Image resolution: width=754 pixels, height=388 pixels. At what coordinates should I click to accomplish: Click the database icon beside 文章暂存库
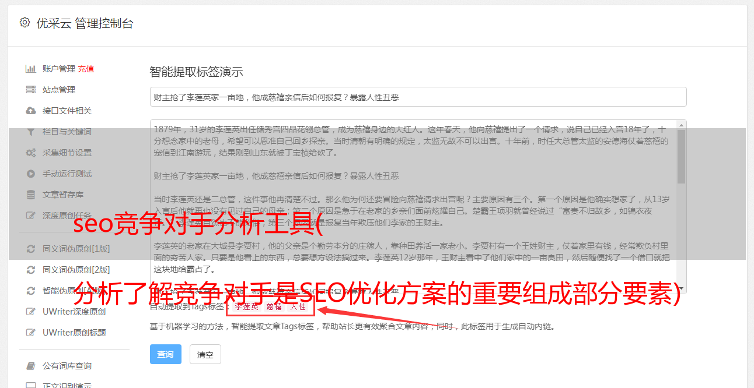click(31, 195)
